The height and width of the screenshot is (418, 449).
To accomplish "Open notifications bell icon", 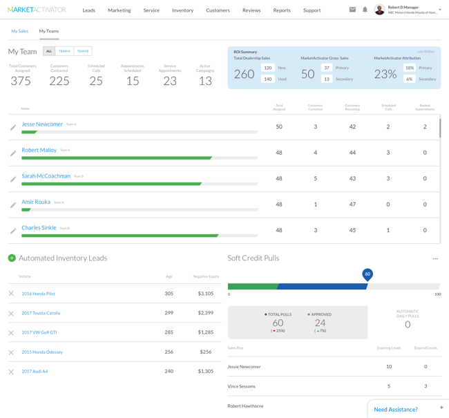I will [365, 10].
